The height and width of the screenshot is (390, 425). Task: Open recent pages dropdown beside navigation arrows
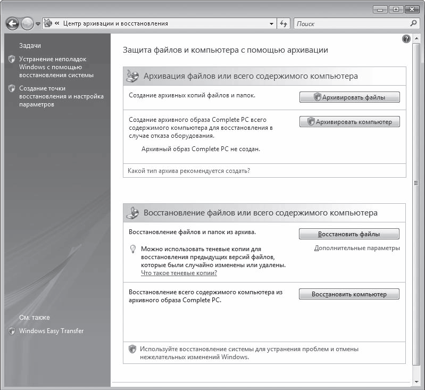[38, 24]
